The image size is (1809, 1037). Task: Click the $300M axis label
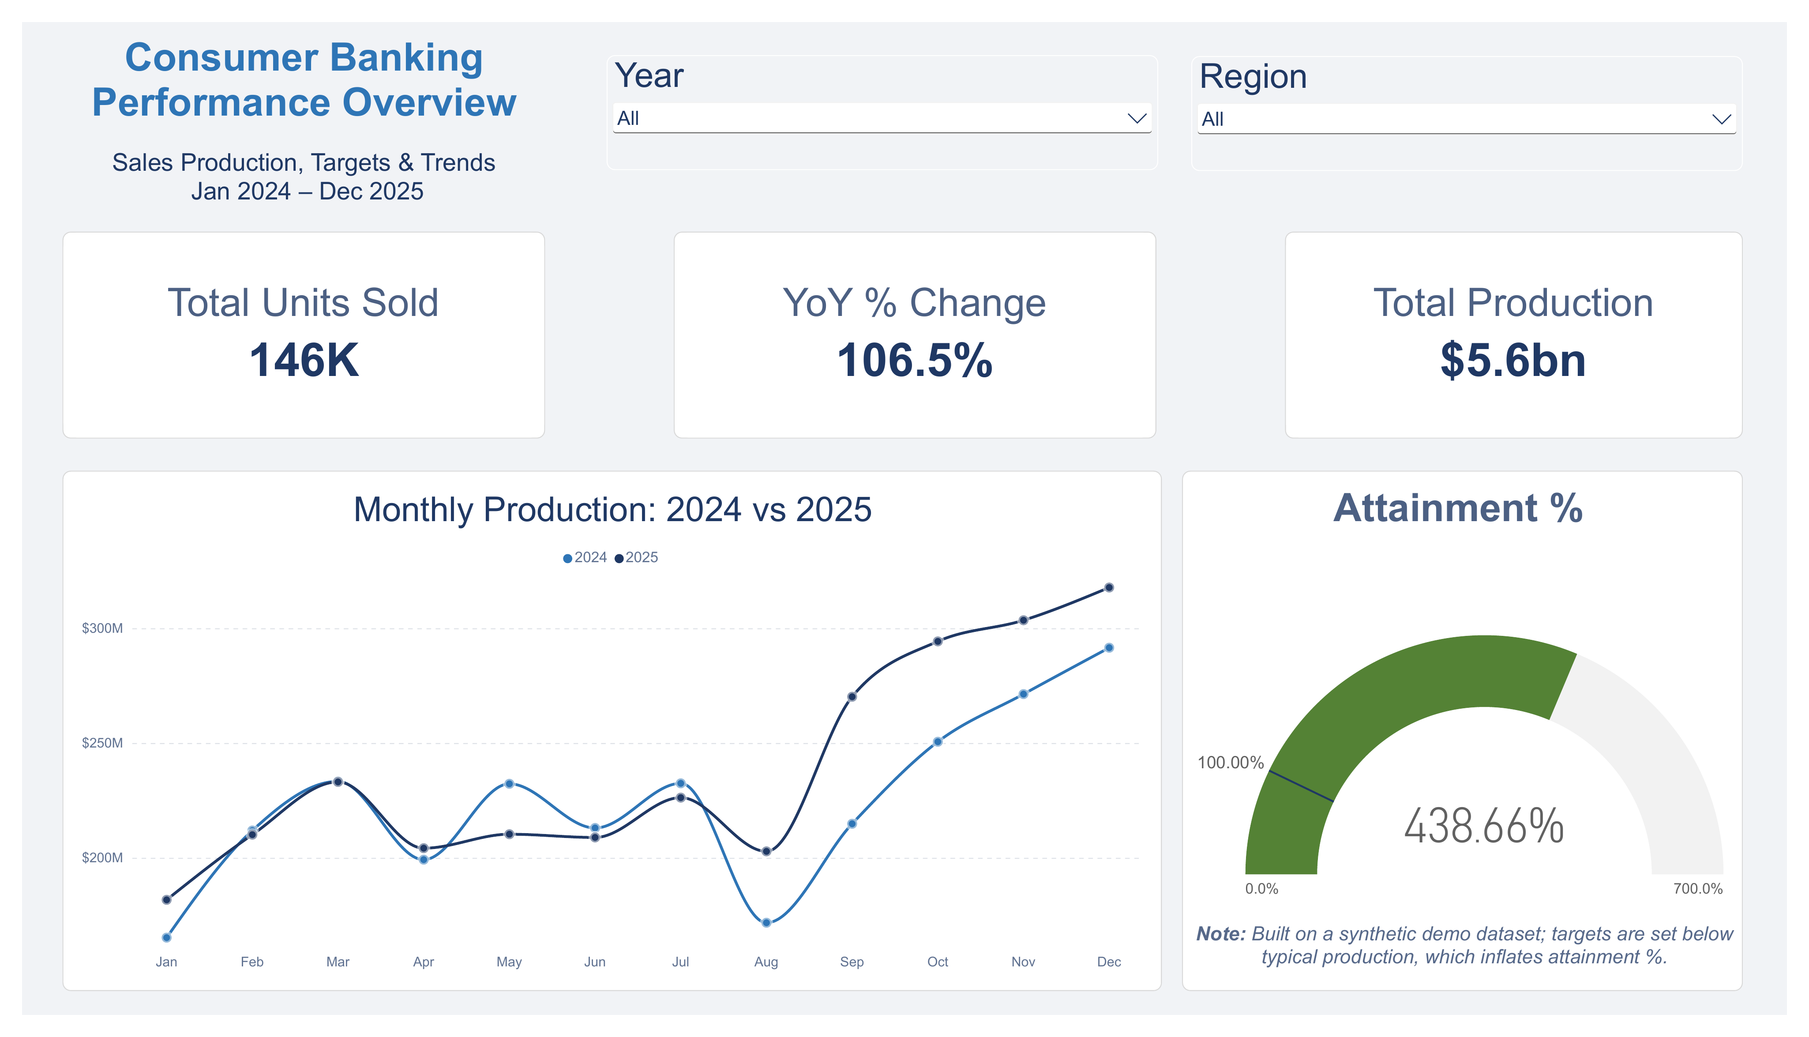102,628
